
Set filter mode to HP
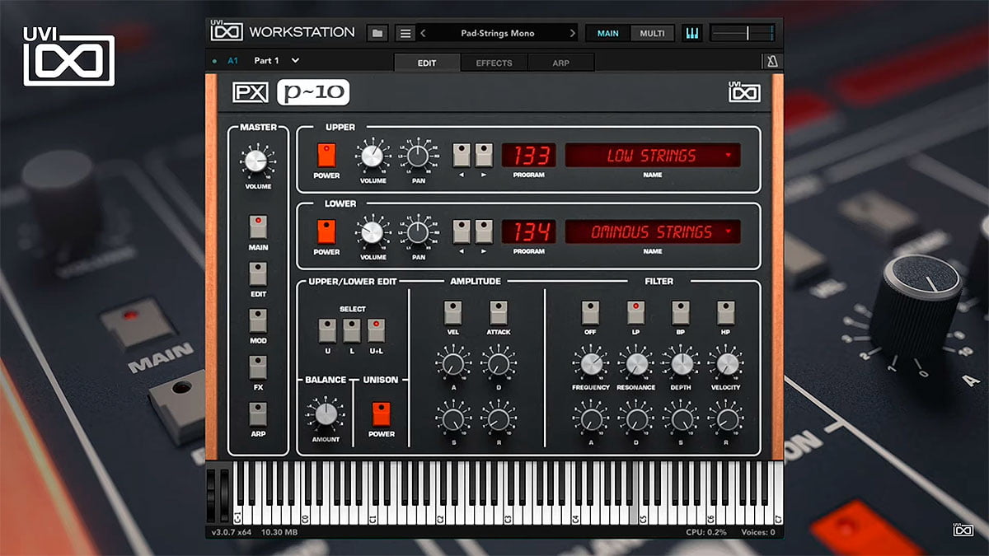(x=726, y=313)
